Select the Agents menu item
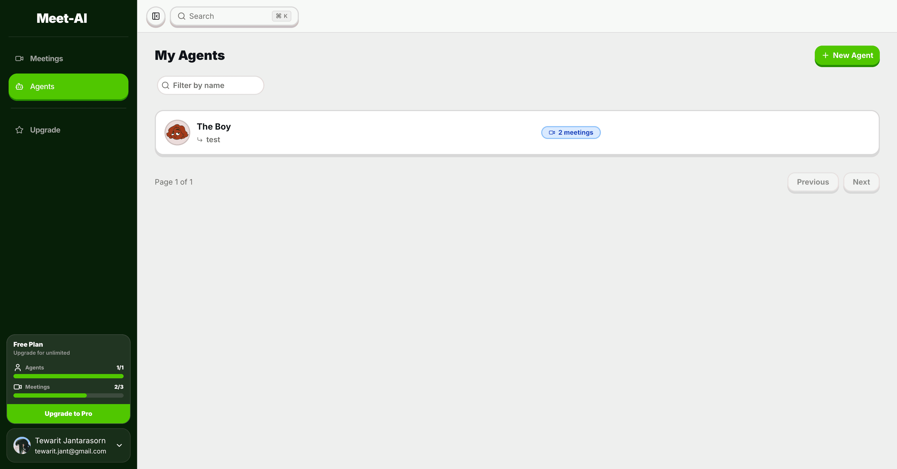Screen dimensions: 897x469 (x=69, y=87)
